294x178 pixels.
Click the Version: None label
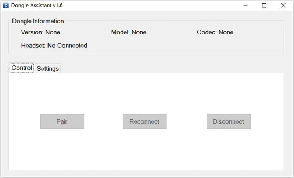click(x=40, y=32)
